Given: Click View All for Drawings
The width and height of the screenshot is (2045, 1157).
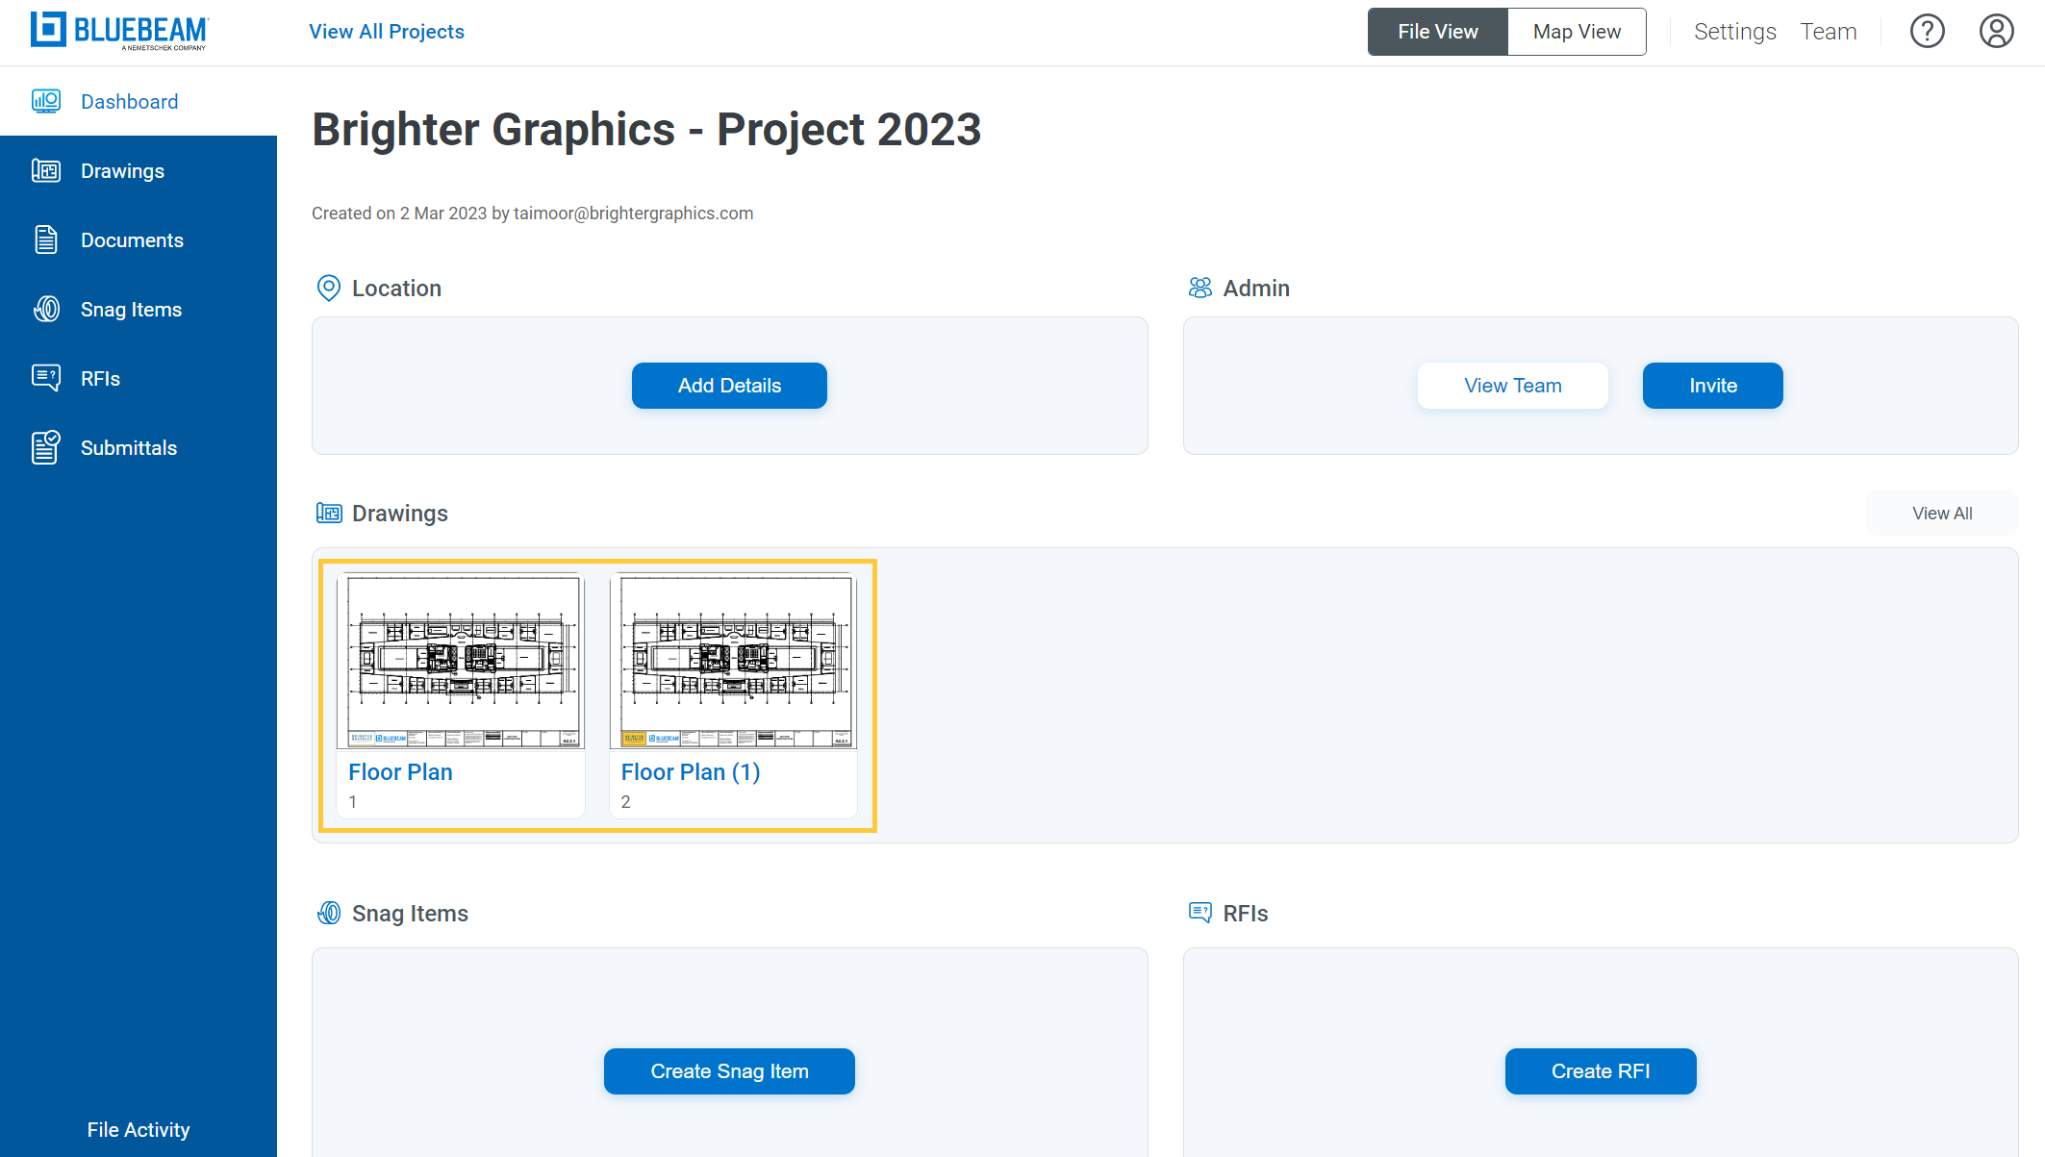Looking at the screenshot, I should click(x=1942, y=514).
